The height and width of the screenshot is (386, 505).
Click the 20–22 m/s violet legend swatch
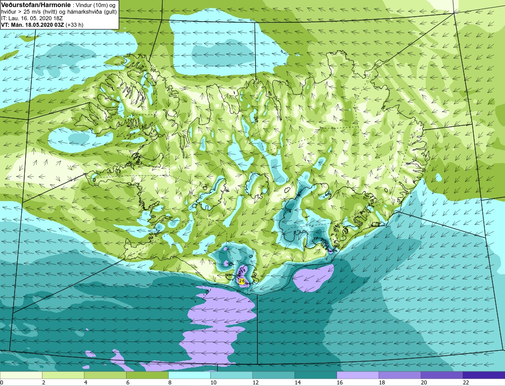click(x=442, y=375)
